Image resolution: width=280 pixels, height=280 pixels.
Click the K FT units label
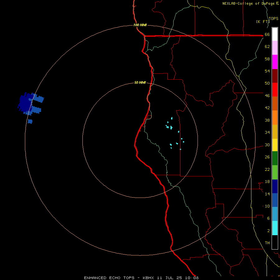tap(263, 21)
